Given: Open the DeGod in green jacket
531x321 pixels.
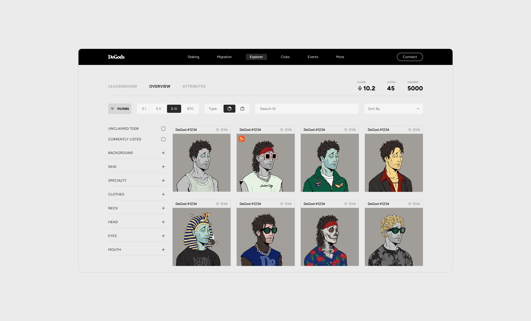Looking at the screenshot, I should (x=329, y=159).
